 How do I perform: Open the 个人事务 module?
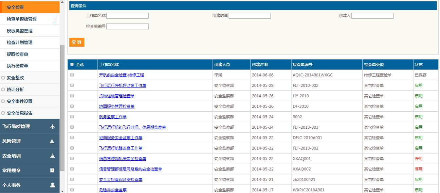click(x=30, y=185)
